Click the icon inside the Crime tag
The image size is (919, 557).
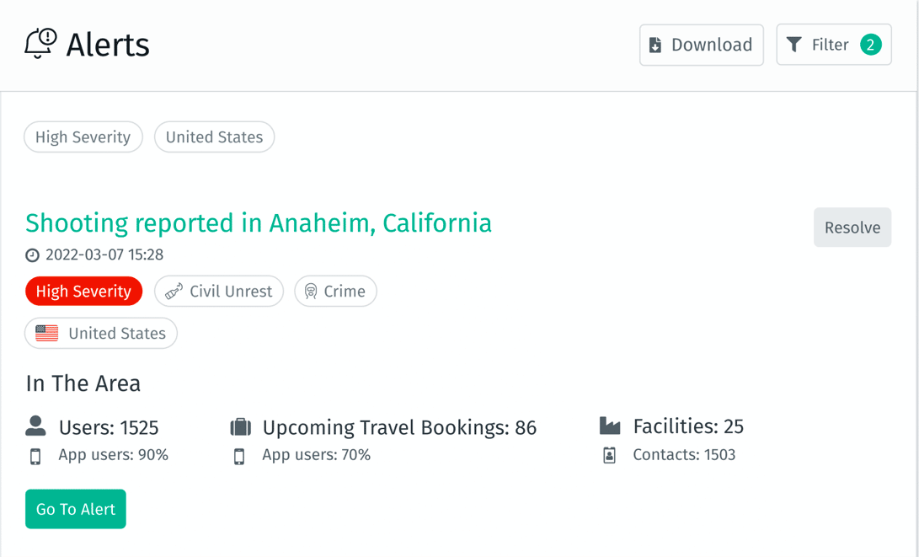point(311,291)
